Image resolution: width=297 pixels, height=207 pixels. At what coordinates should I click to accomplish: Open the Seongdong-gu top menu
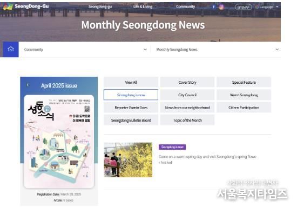100,6
